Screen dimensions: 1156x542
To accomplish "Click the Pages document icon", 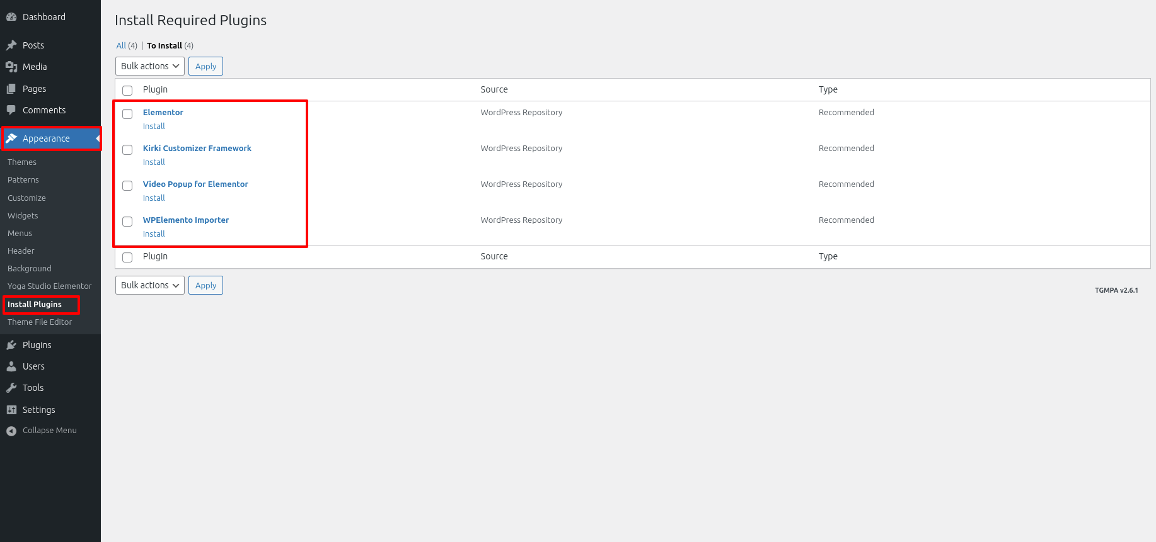I will click(11, 89).
